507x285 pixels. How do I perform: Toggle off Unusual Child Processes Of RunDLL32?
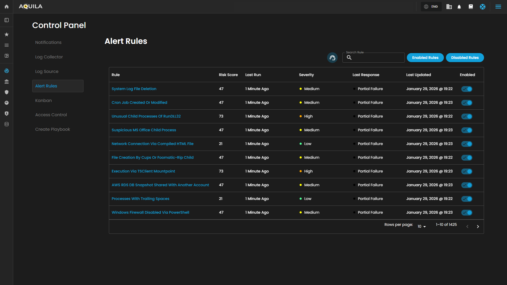coord(467,116)
